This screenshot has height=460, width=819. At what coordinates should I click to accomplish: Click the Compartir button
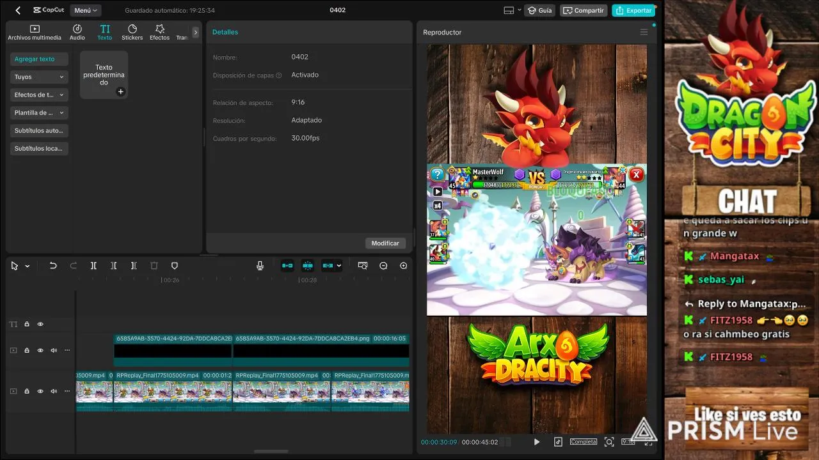(x=584, y=10)
